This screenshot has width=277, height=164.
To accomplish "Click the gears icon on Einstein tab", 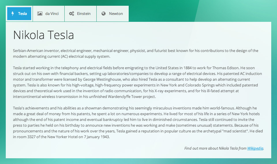I will [x=72, y=13].
